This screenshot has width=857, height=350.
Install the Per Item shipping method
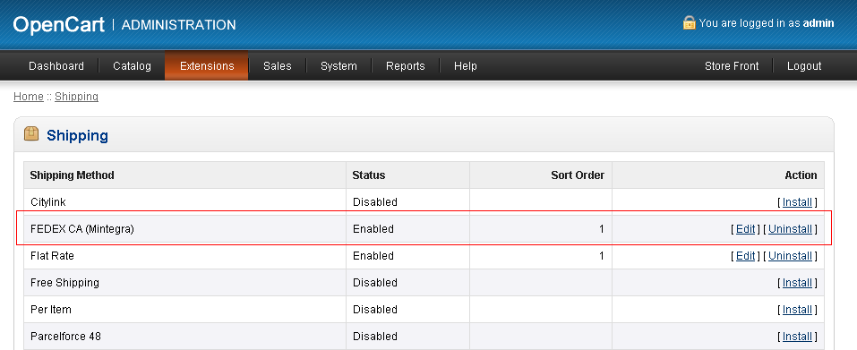tap(797, 309)
